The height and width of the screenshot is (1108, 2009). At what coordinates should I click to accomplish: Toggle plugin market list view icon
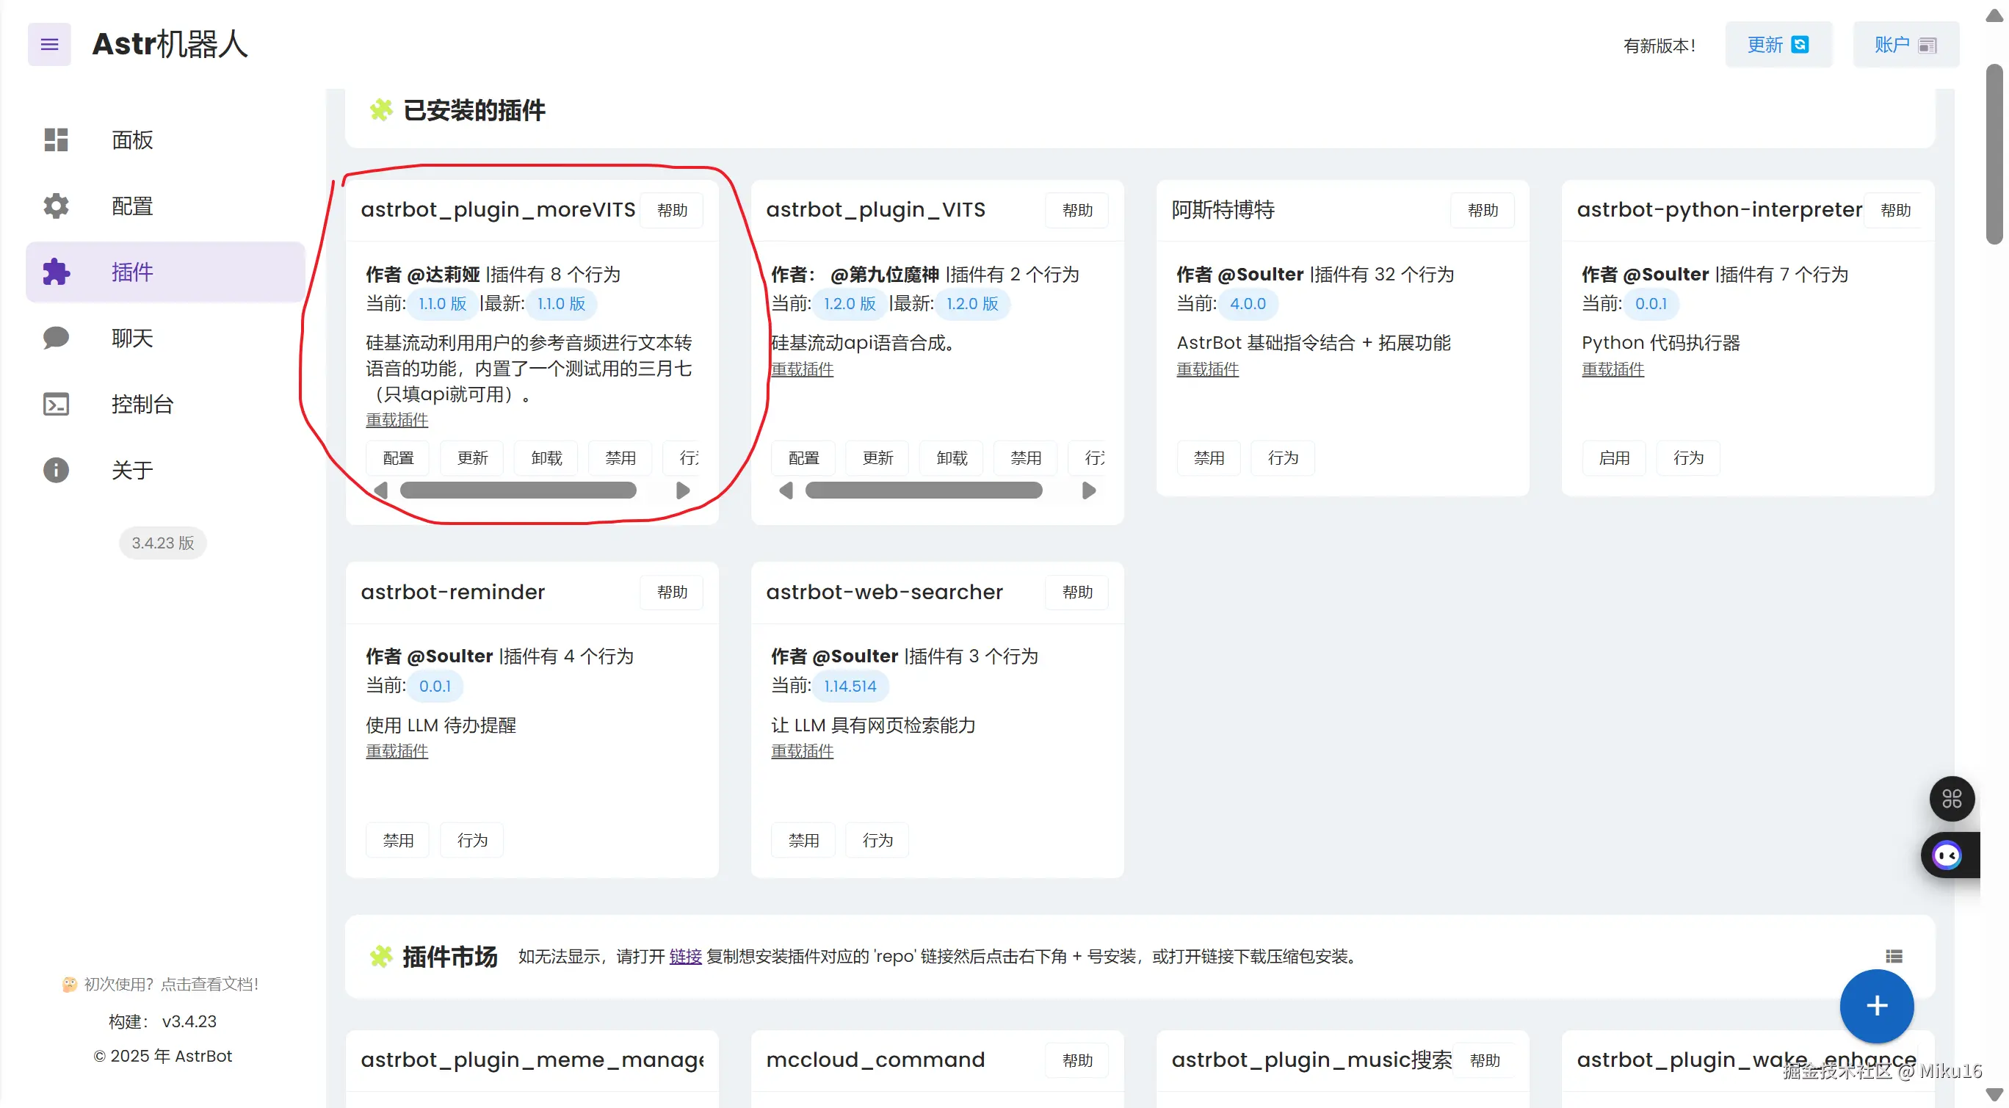click(x=1894, y=956)
